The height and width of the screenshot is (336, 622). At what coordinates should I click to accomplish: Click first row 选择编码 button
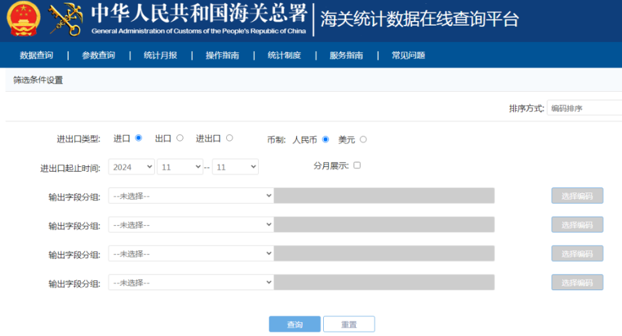pyautogui.click(x=577, y=196)
